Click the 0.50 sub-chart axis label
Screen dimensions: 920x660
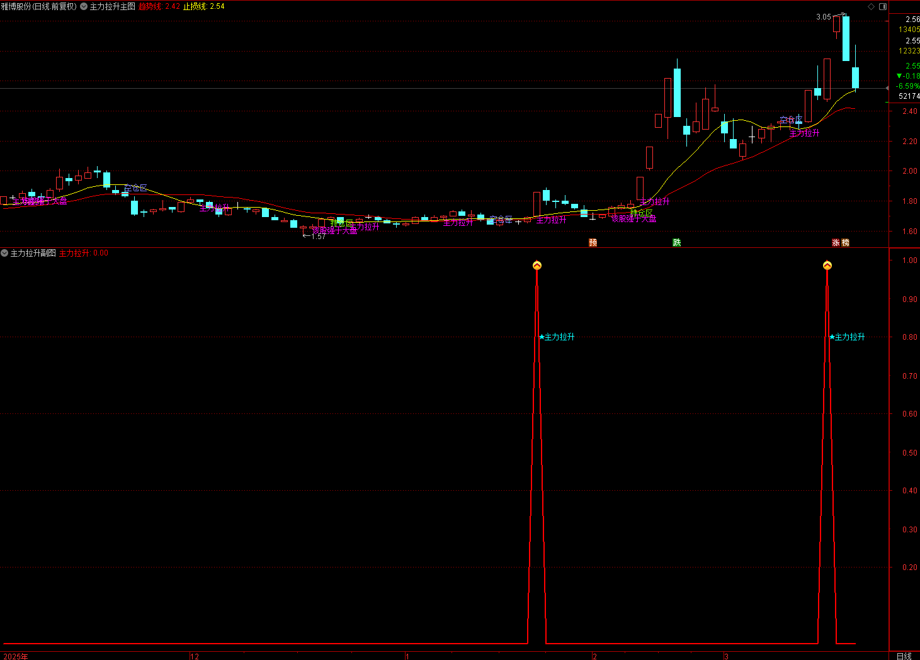[909, 453]
